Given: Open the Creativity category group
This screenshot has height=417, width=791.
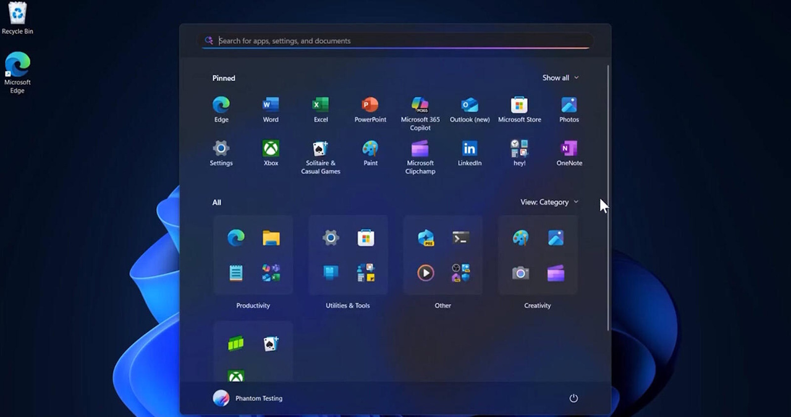Looking at the screenshot, I should [538, 255].
